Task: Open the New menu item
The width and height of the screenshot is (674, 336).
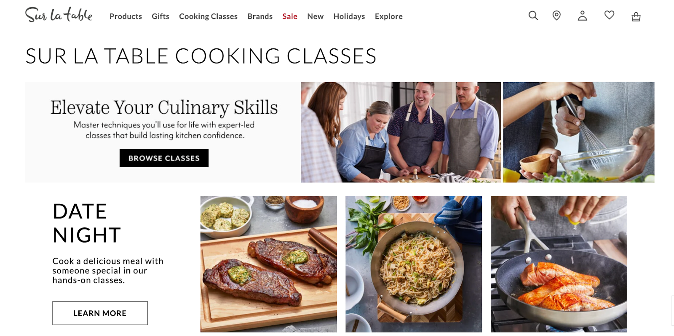Action: point(315,16)
